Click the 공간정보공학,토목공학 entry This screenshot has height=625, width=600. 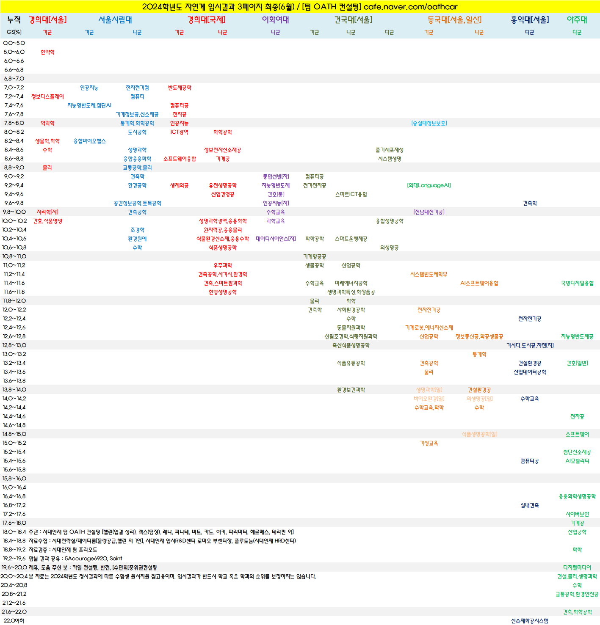[x=137, y=203]
